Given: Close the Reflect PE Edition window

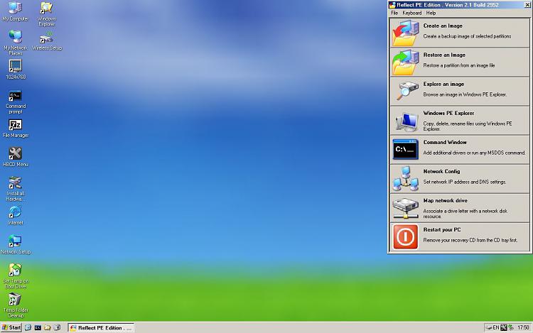Looking at the screenshot, I should coord(527,5).
